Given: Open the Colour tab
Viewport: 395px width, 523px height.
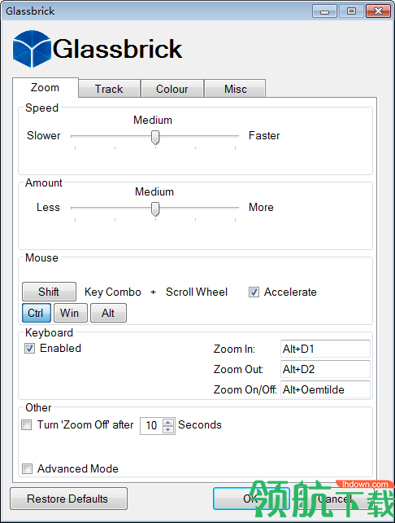Looking at the screenshot, I should click(x=172, y=89).
